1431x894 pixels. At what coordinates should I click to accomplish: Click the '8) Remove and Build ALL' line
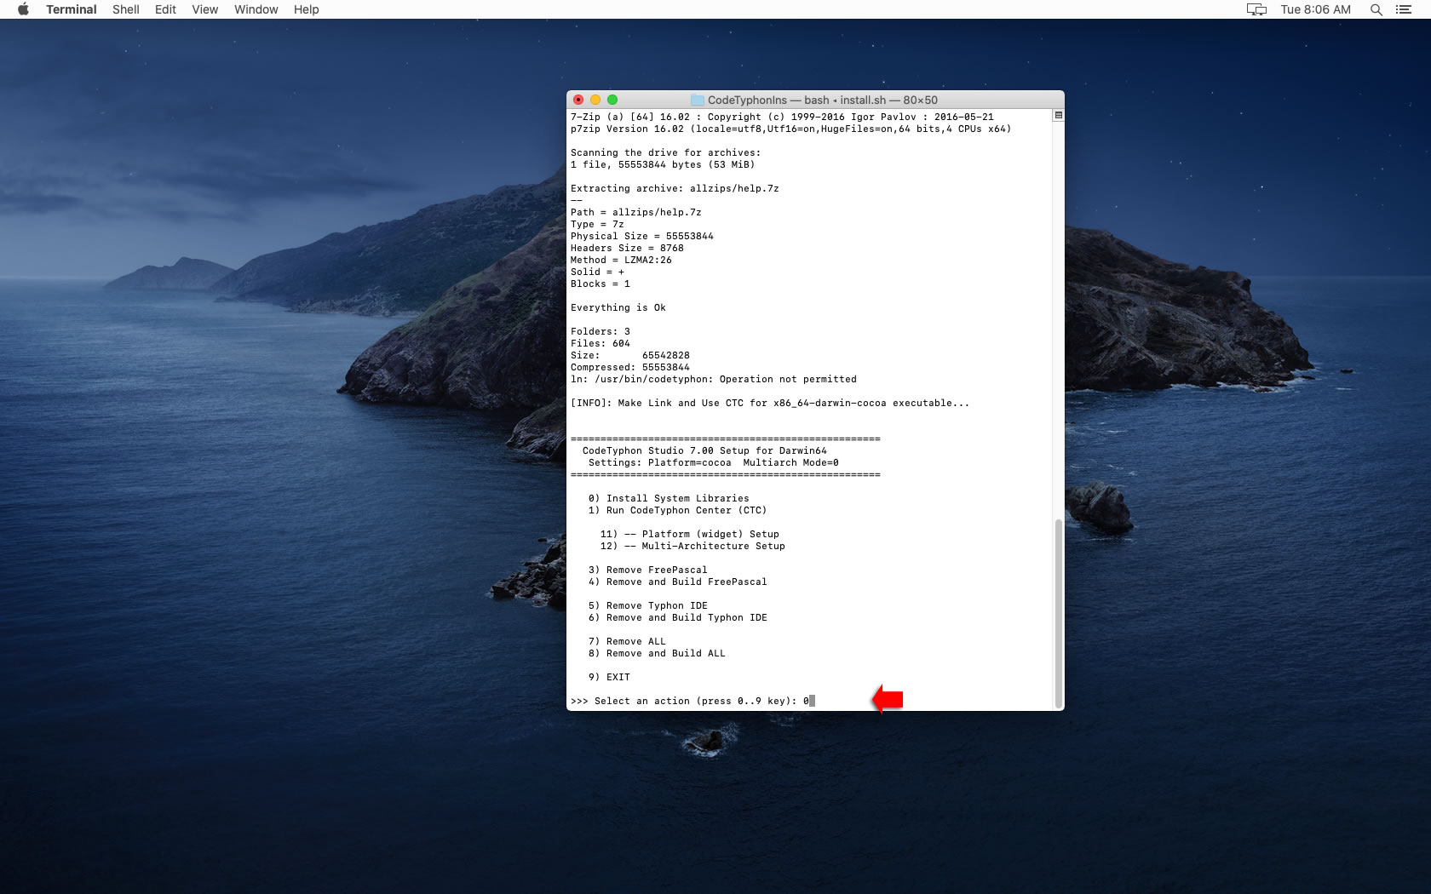click(x=657, y=653)
